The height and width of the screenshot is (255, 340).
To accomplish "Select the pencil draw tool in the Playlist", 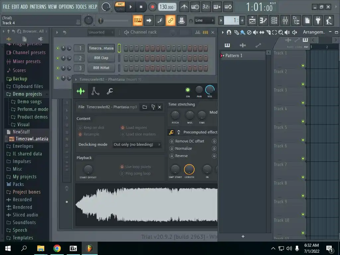I will [236, 33].
